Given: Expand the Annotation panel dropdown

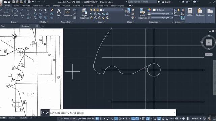Looking at the screenshot, I should click(67, 22).
